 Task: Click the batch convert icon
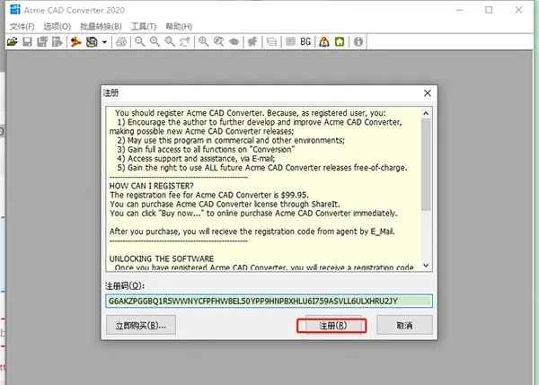92,42
